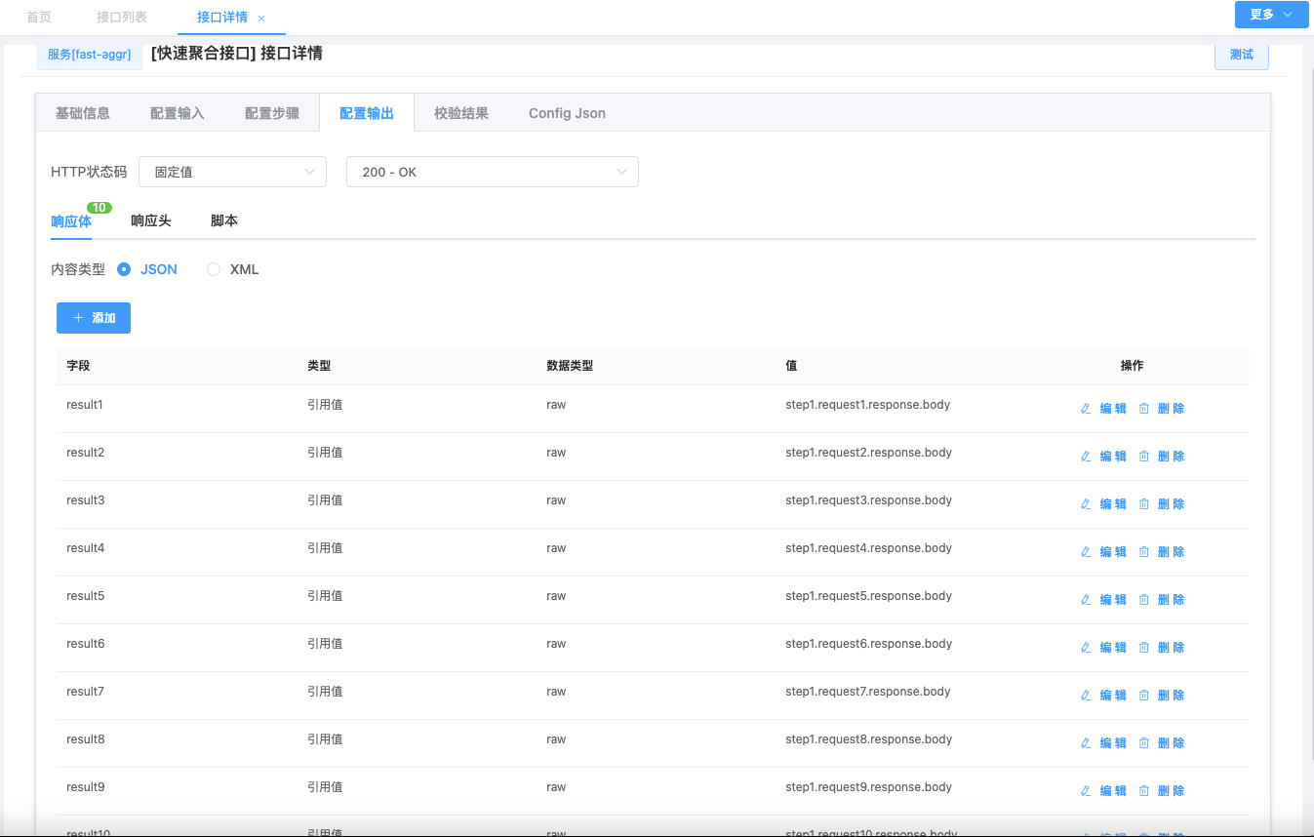Open the 更多 dropdown menu

point(1271,15)
